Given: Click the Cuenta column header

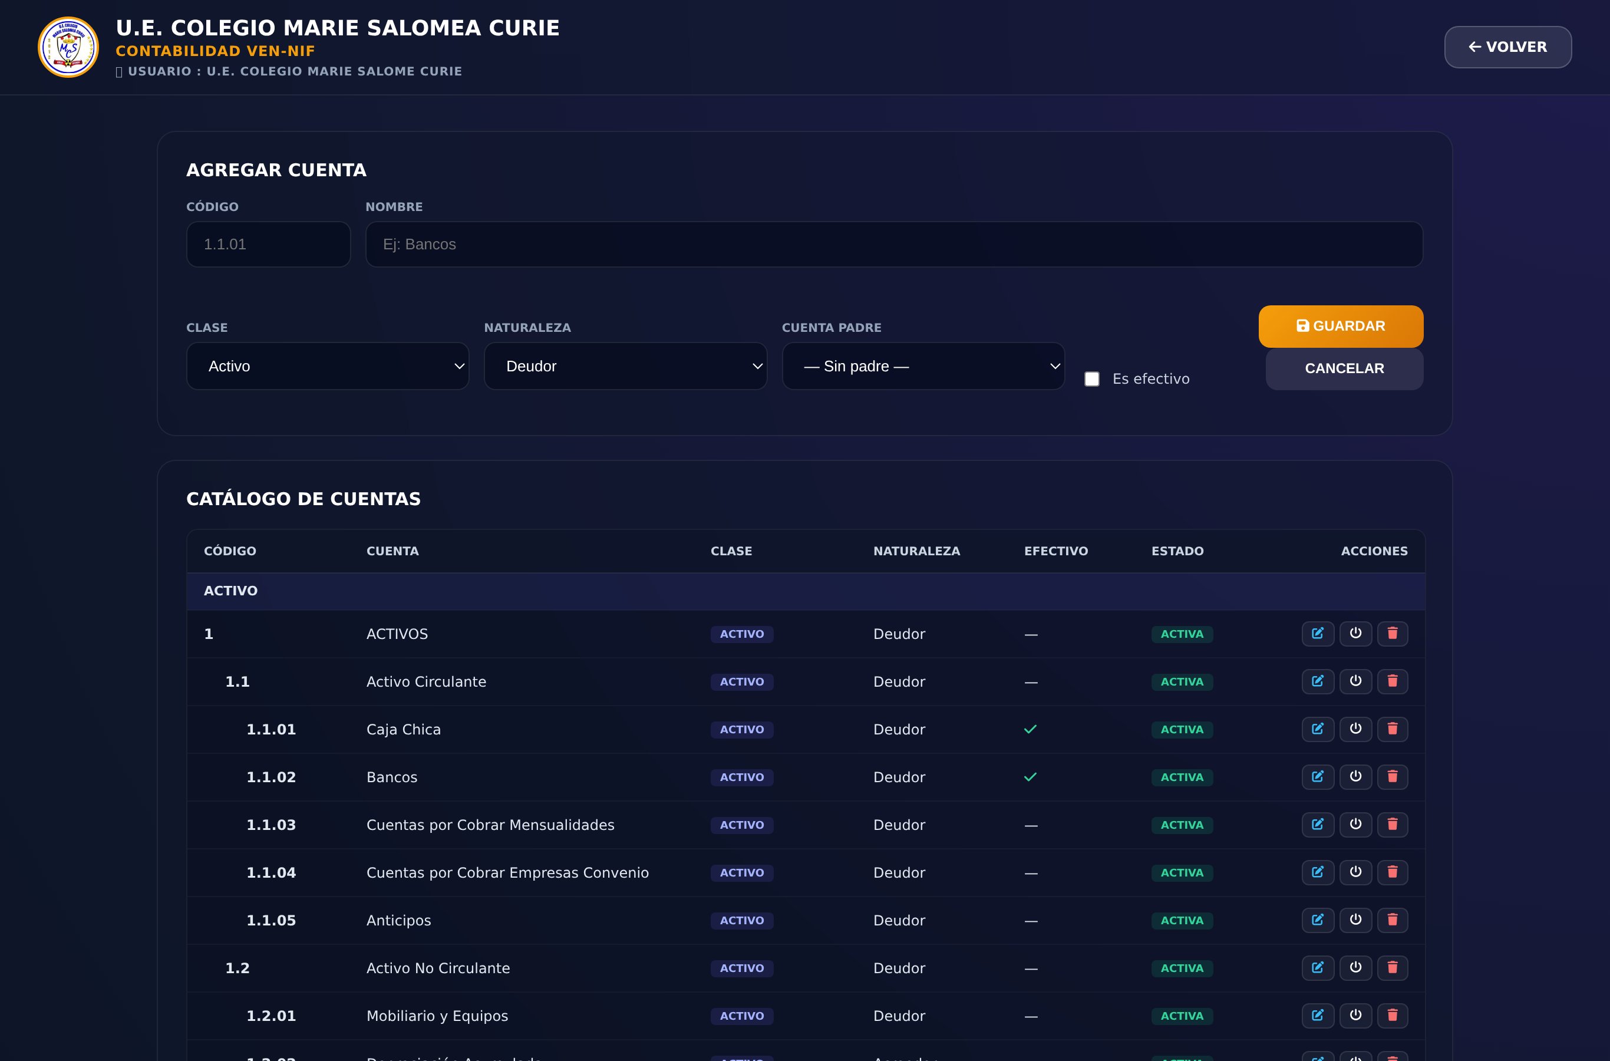Looking at the screenshot, I should pos(392,551).
